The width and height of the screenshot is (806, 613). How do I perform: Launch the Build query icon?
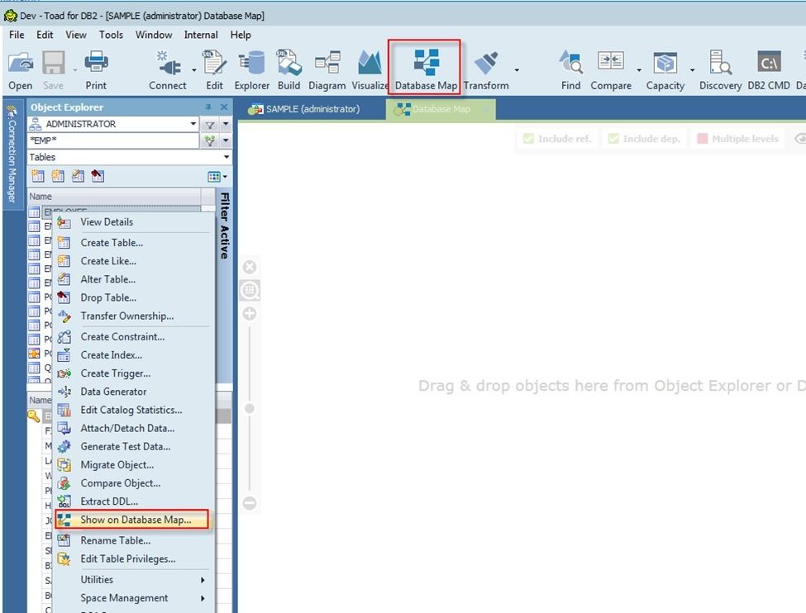pyautogui.click(x=289, y=62)
